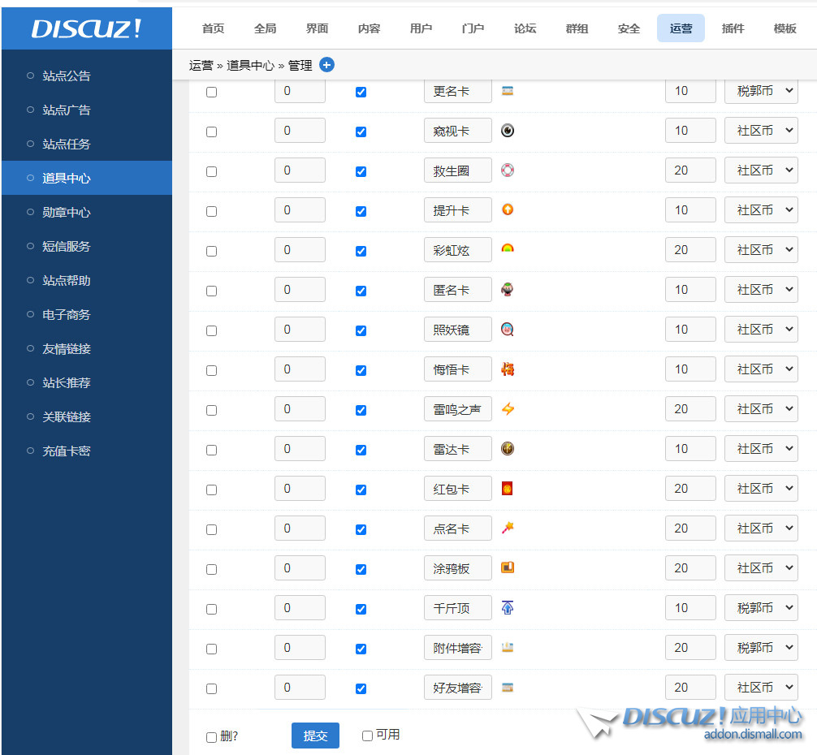The width and height of the screenshot is (817, 755).
Task: Click the red packet icon beside 红包卡
Action: [508, 488]
